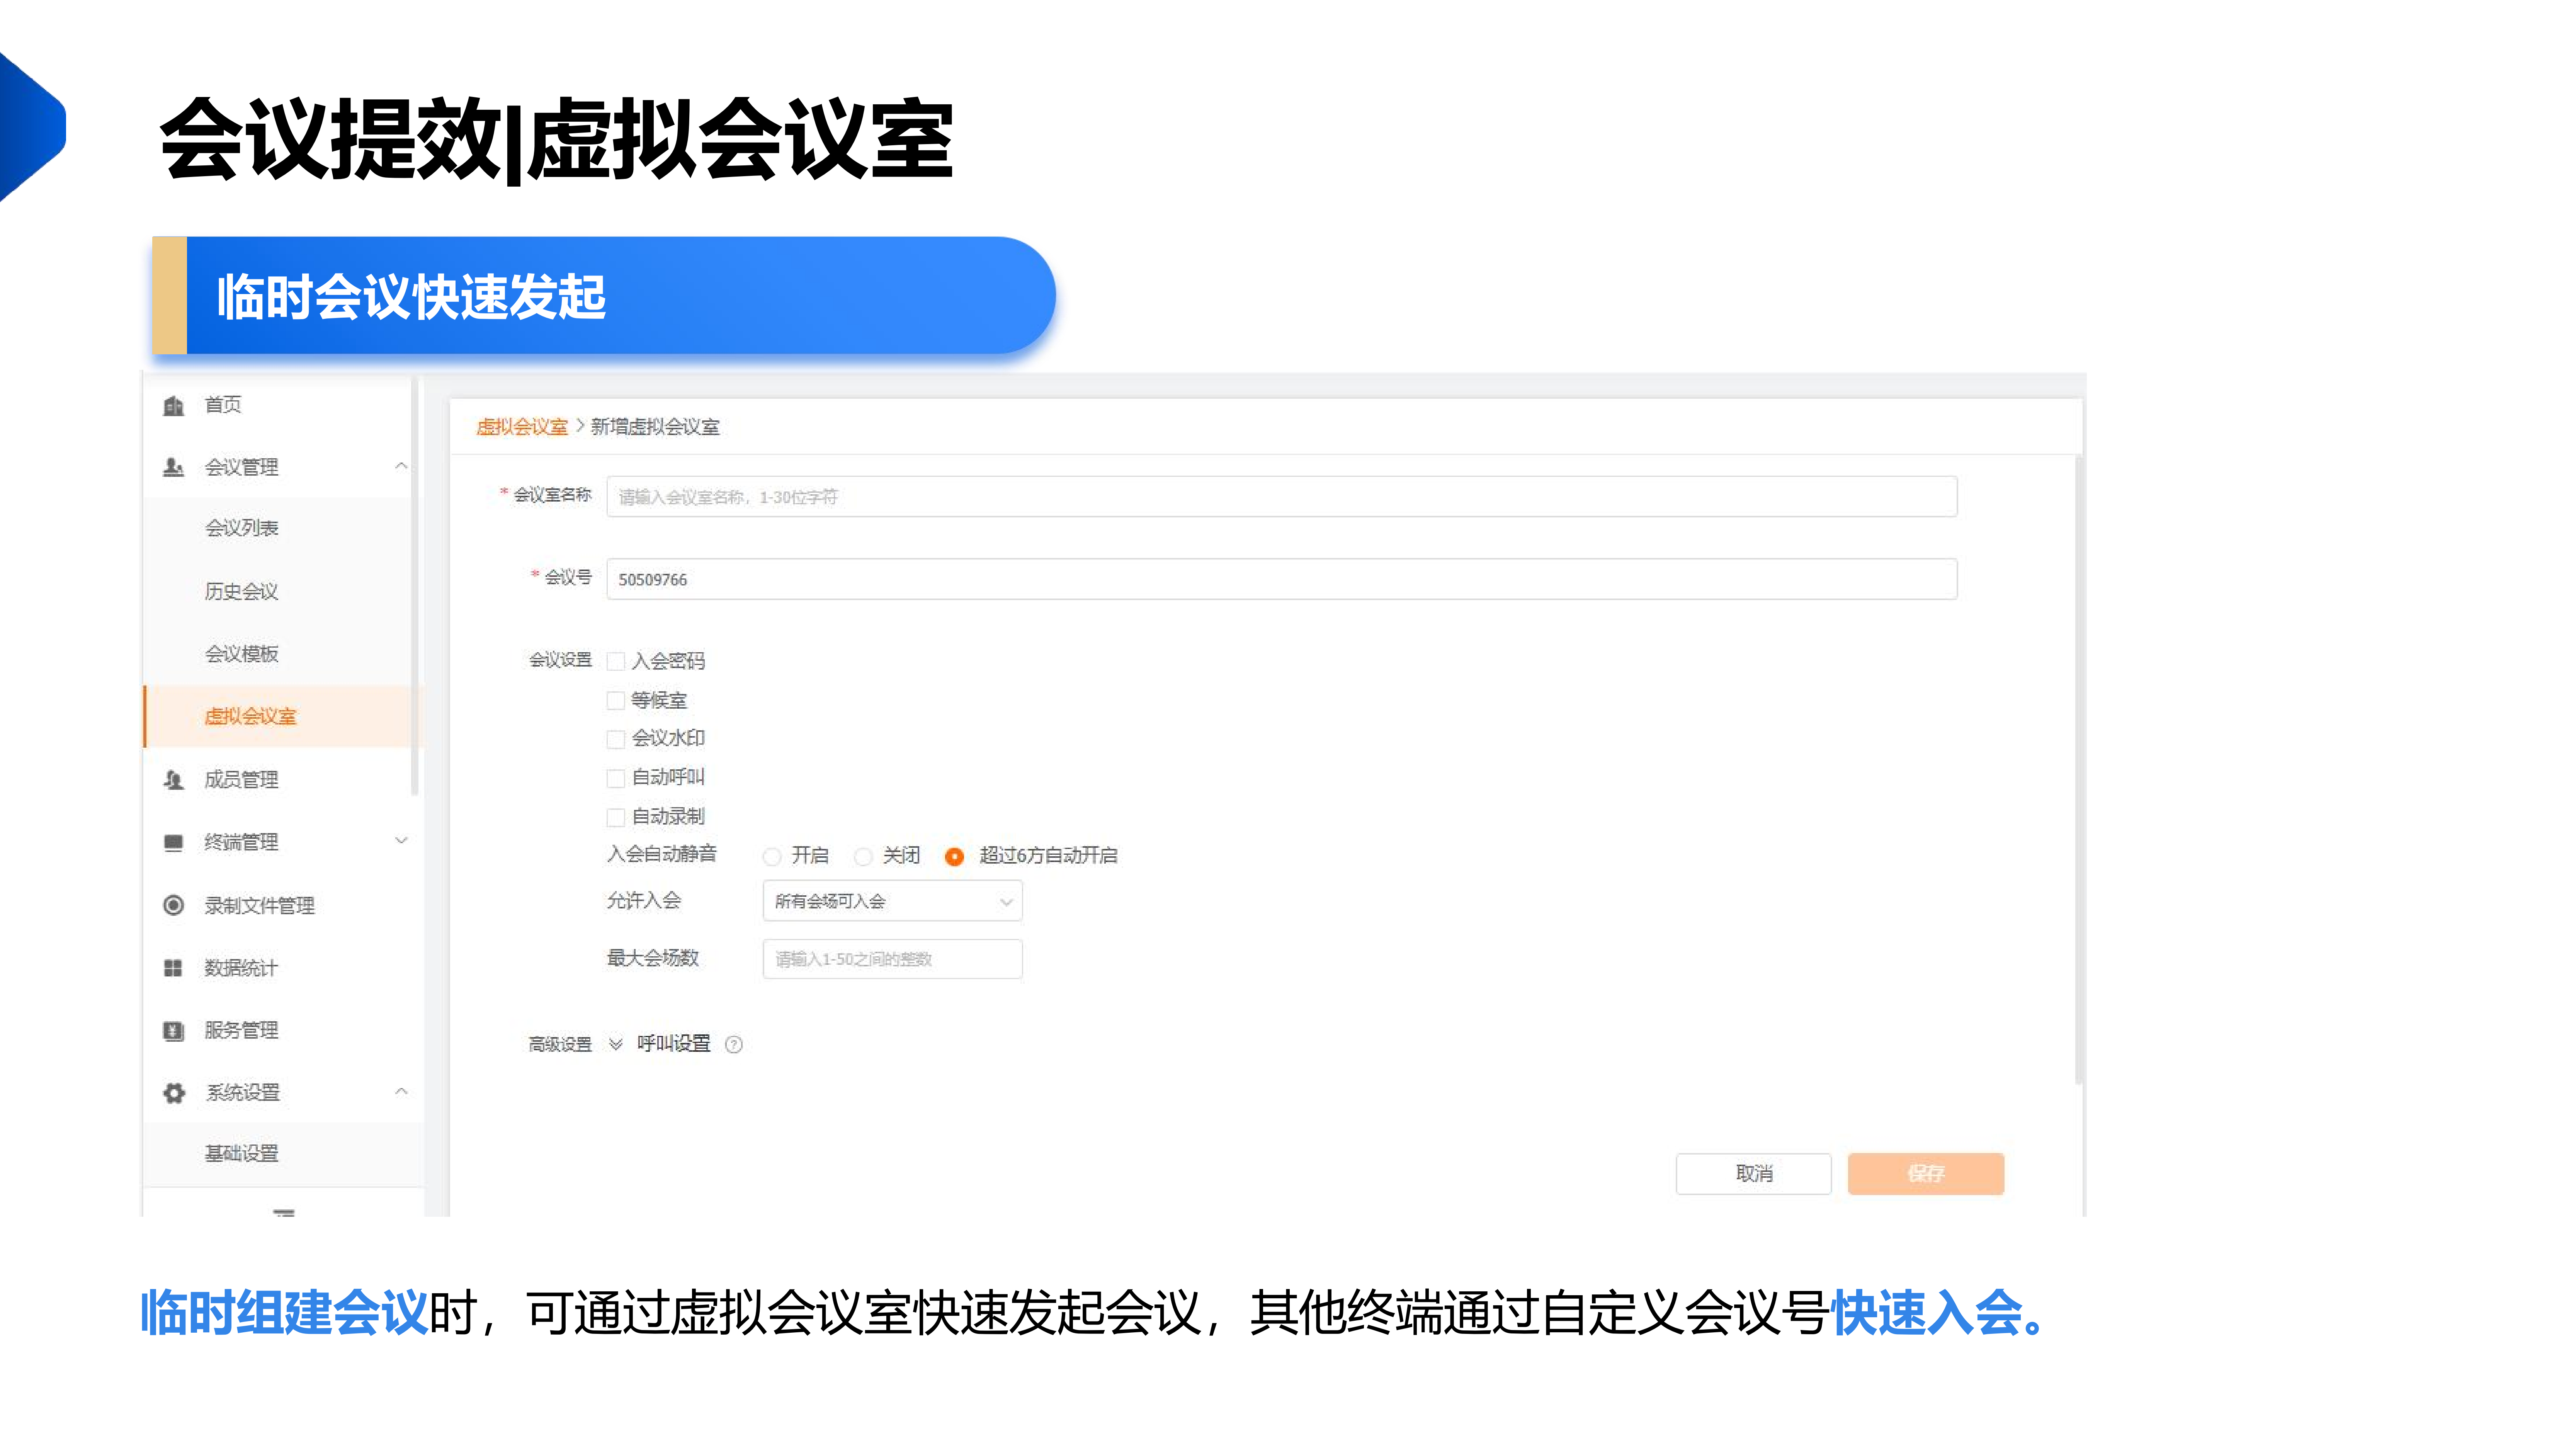
Task: Click the 最大会场数 input field
Action: tap(892, 959)
